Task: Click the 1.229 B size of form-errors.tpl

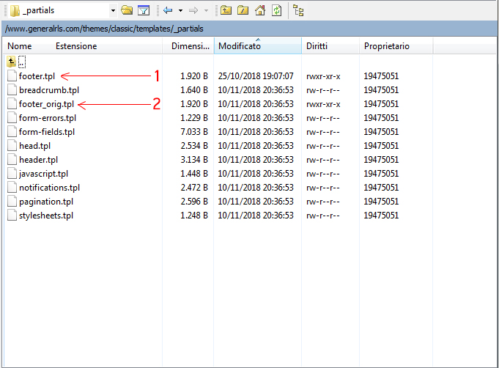Action: (194, 118)
